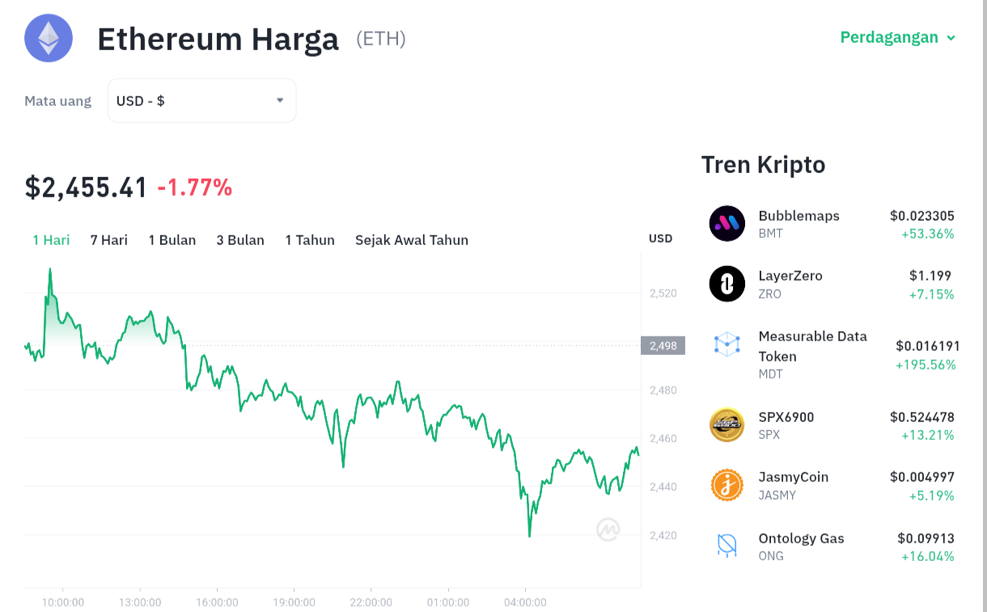Click the Bubblemaps BMT coin icon
Image resolution: width=987 pixels, height=612 pixels.
point(726,223)
